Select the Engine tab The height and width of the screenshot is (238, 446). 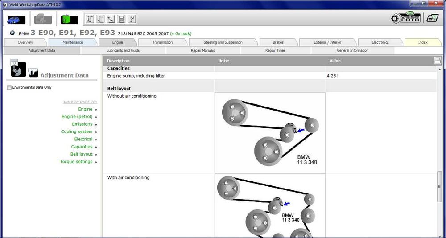(x=117, y=42)
